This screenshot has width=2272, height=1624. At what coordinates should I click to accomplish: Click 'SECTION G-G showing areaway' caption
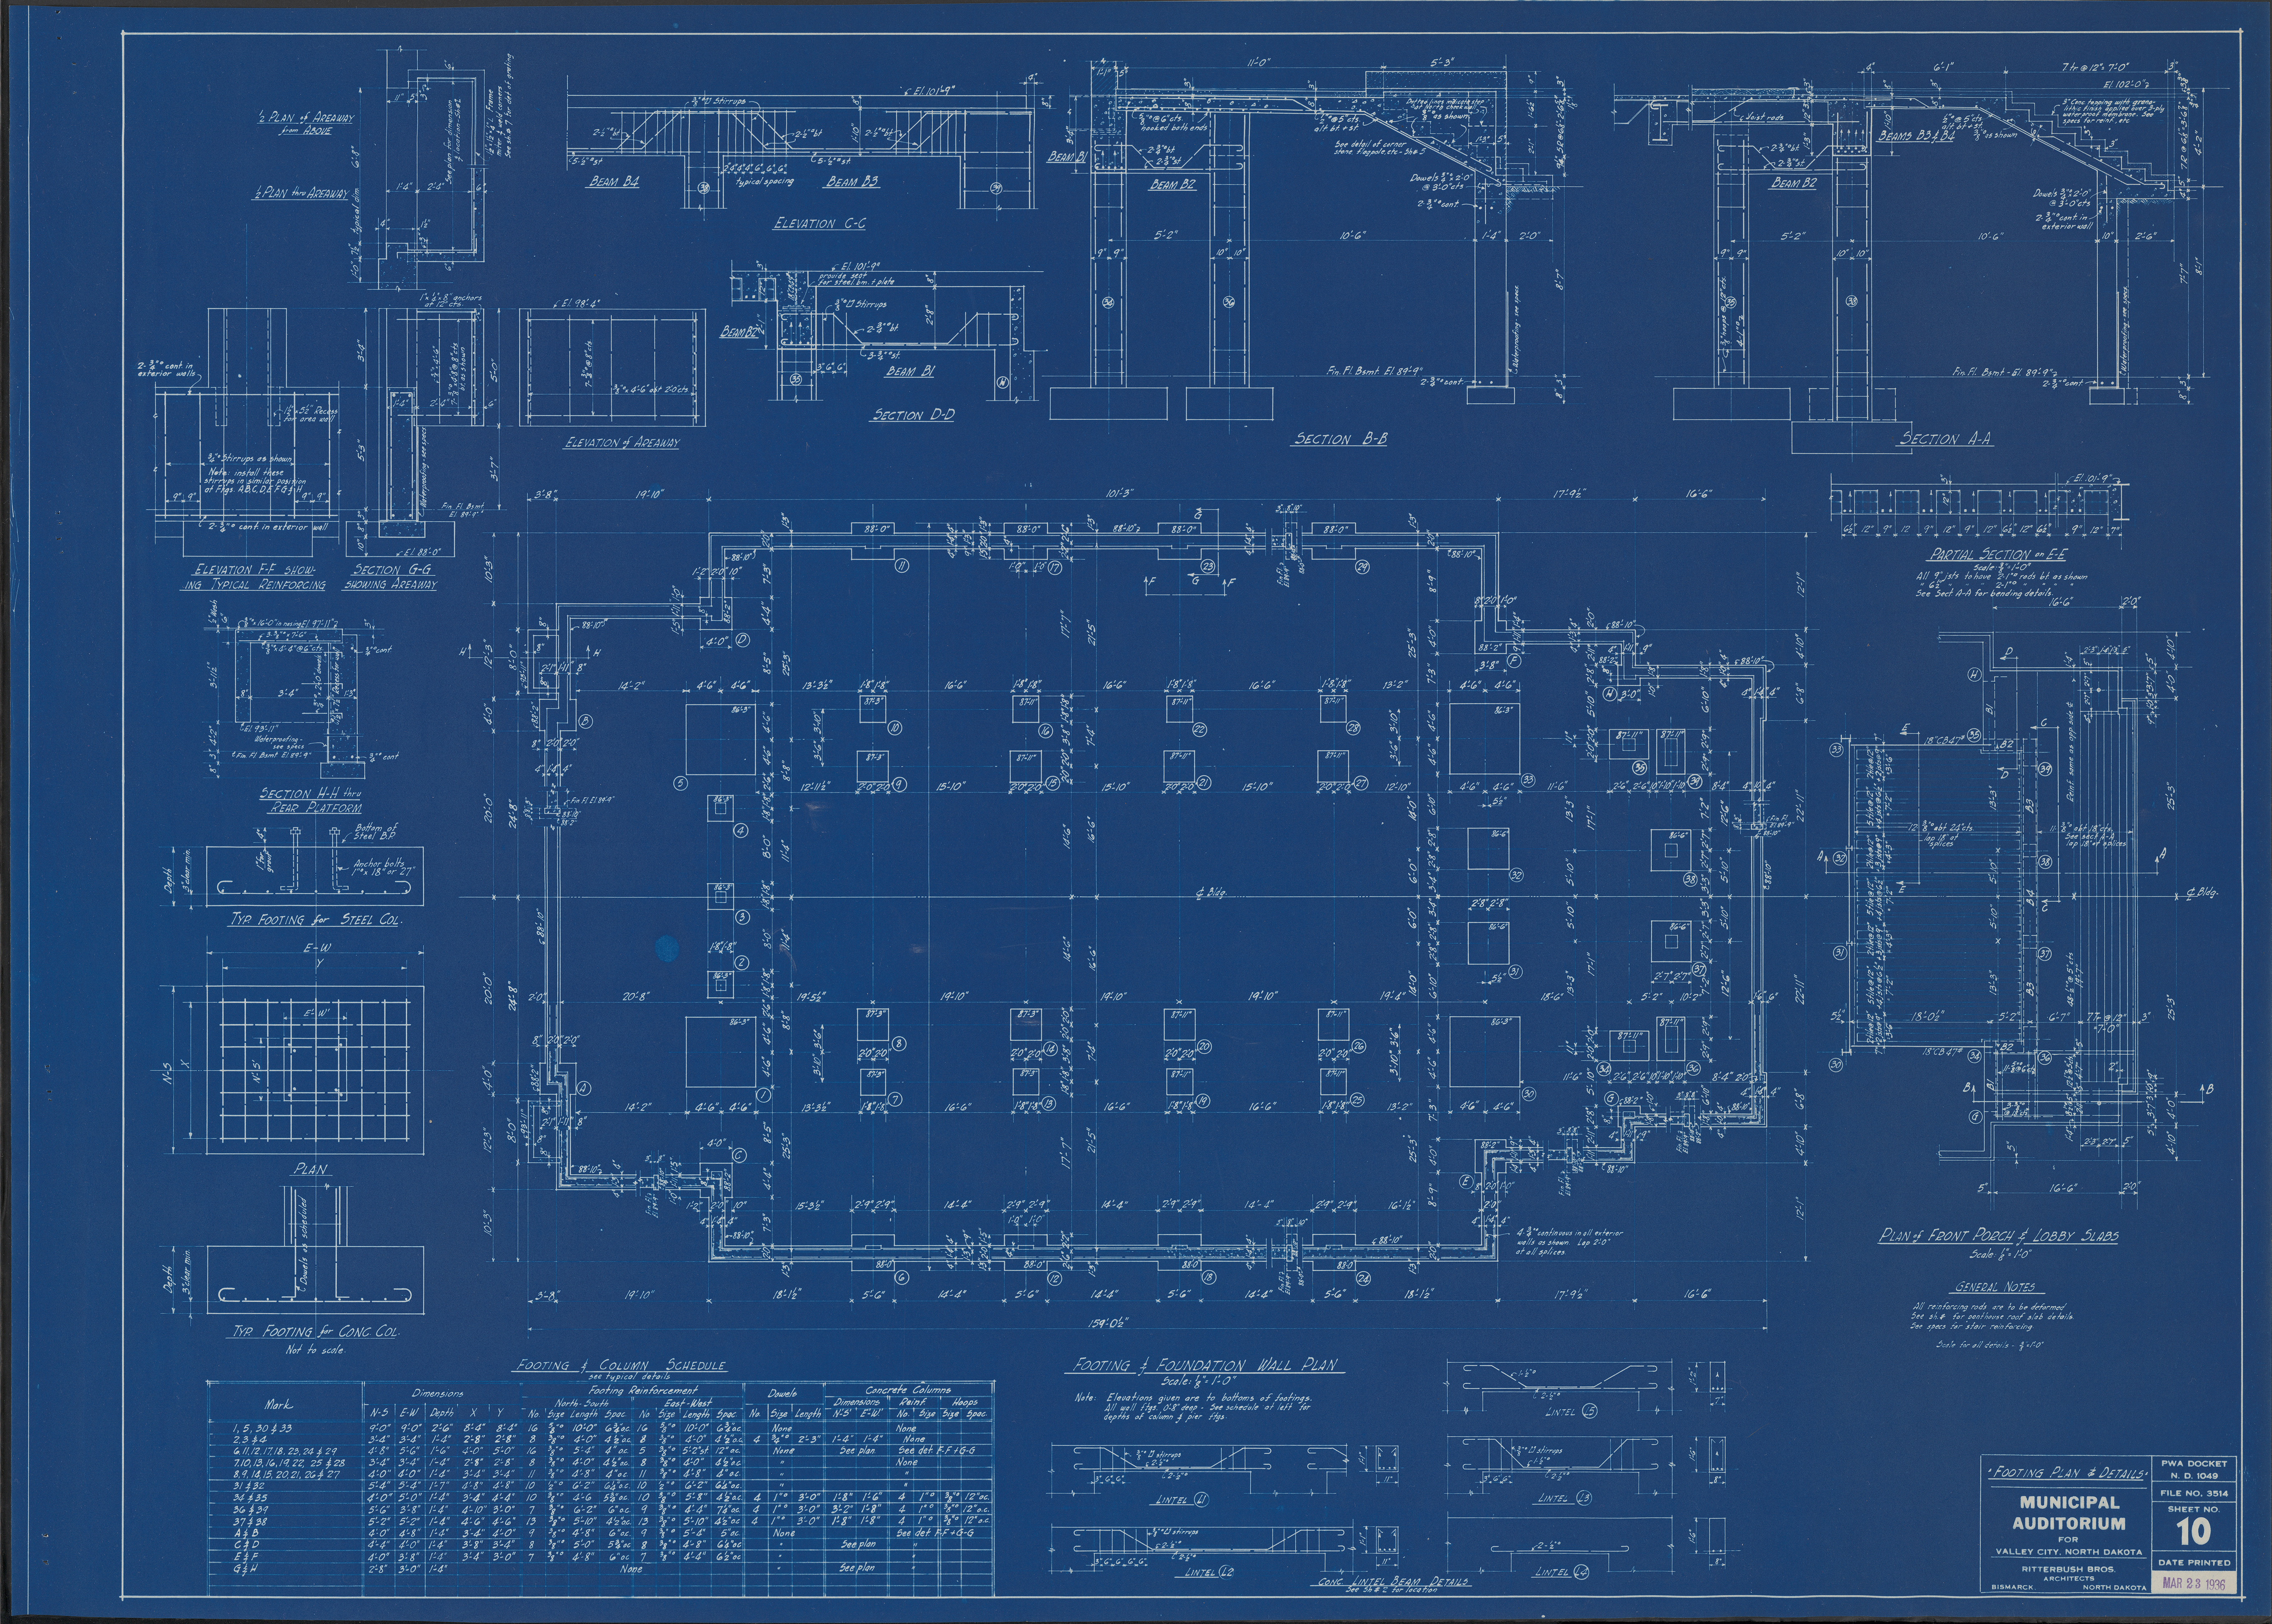point(391,577)
